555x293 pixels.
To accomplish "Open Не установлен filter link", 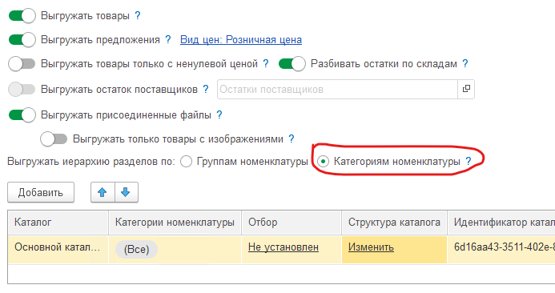I will 284,247.
